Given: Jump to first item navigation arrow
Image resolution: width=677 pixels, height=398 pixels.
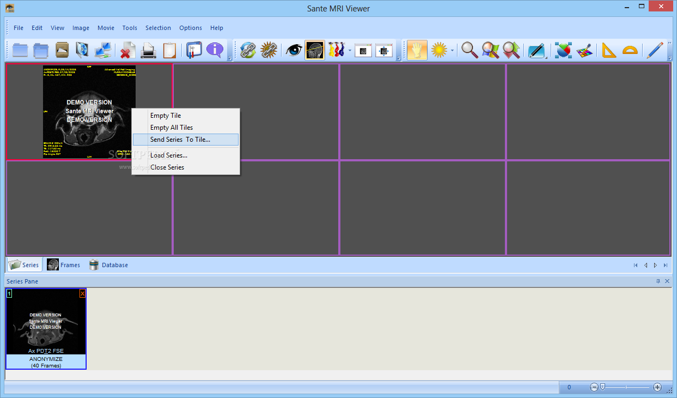Looking at the screenshot, I should pos(635,266).
